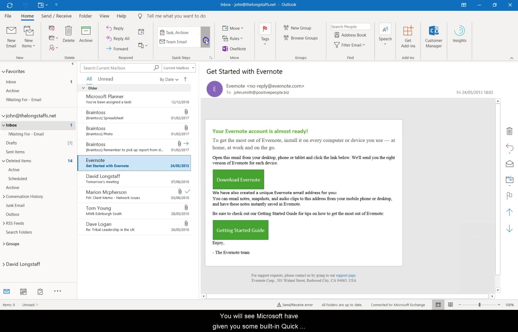Image resolution: width=518 pixels, height=332 pixels.
Task: Open the Help tab
Action: click(121, 16)
